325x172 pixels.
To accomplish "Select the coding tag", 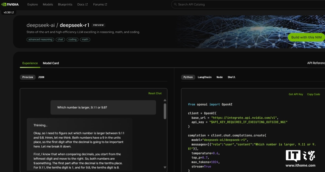I will 72,39.
